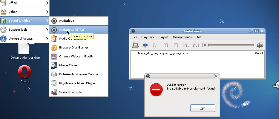Close the ALSA error dialog

pos(216,76)
